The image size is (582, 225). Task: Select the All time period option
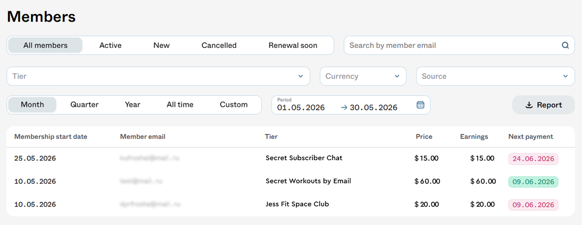[180, 105]
